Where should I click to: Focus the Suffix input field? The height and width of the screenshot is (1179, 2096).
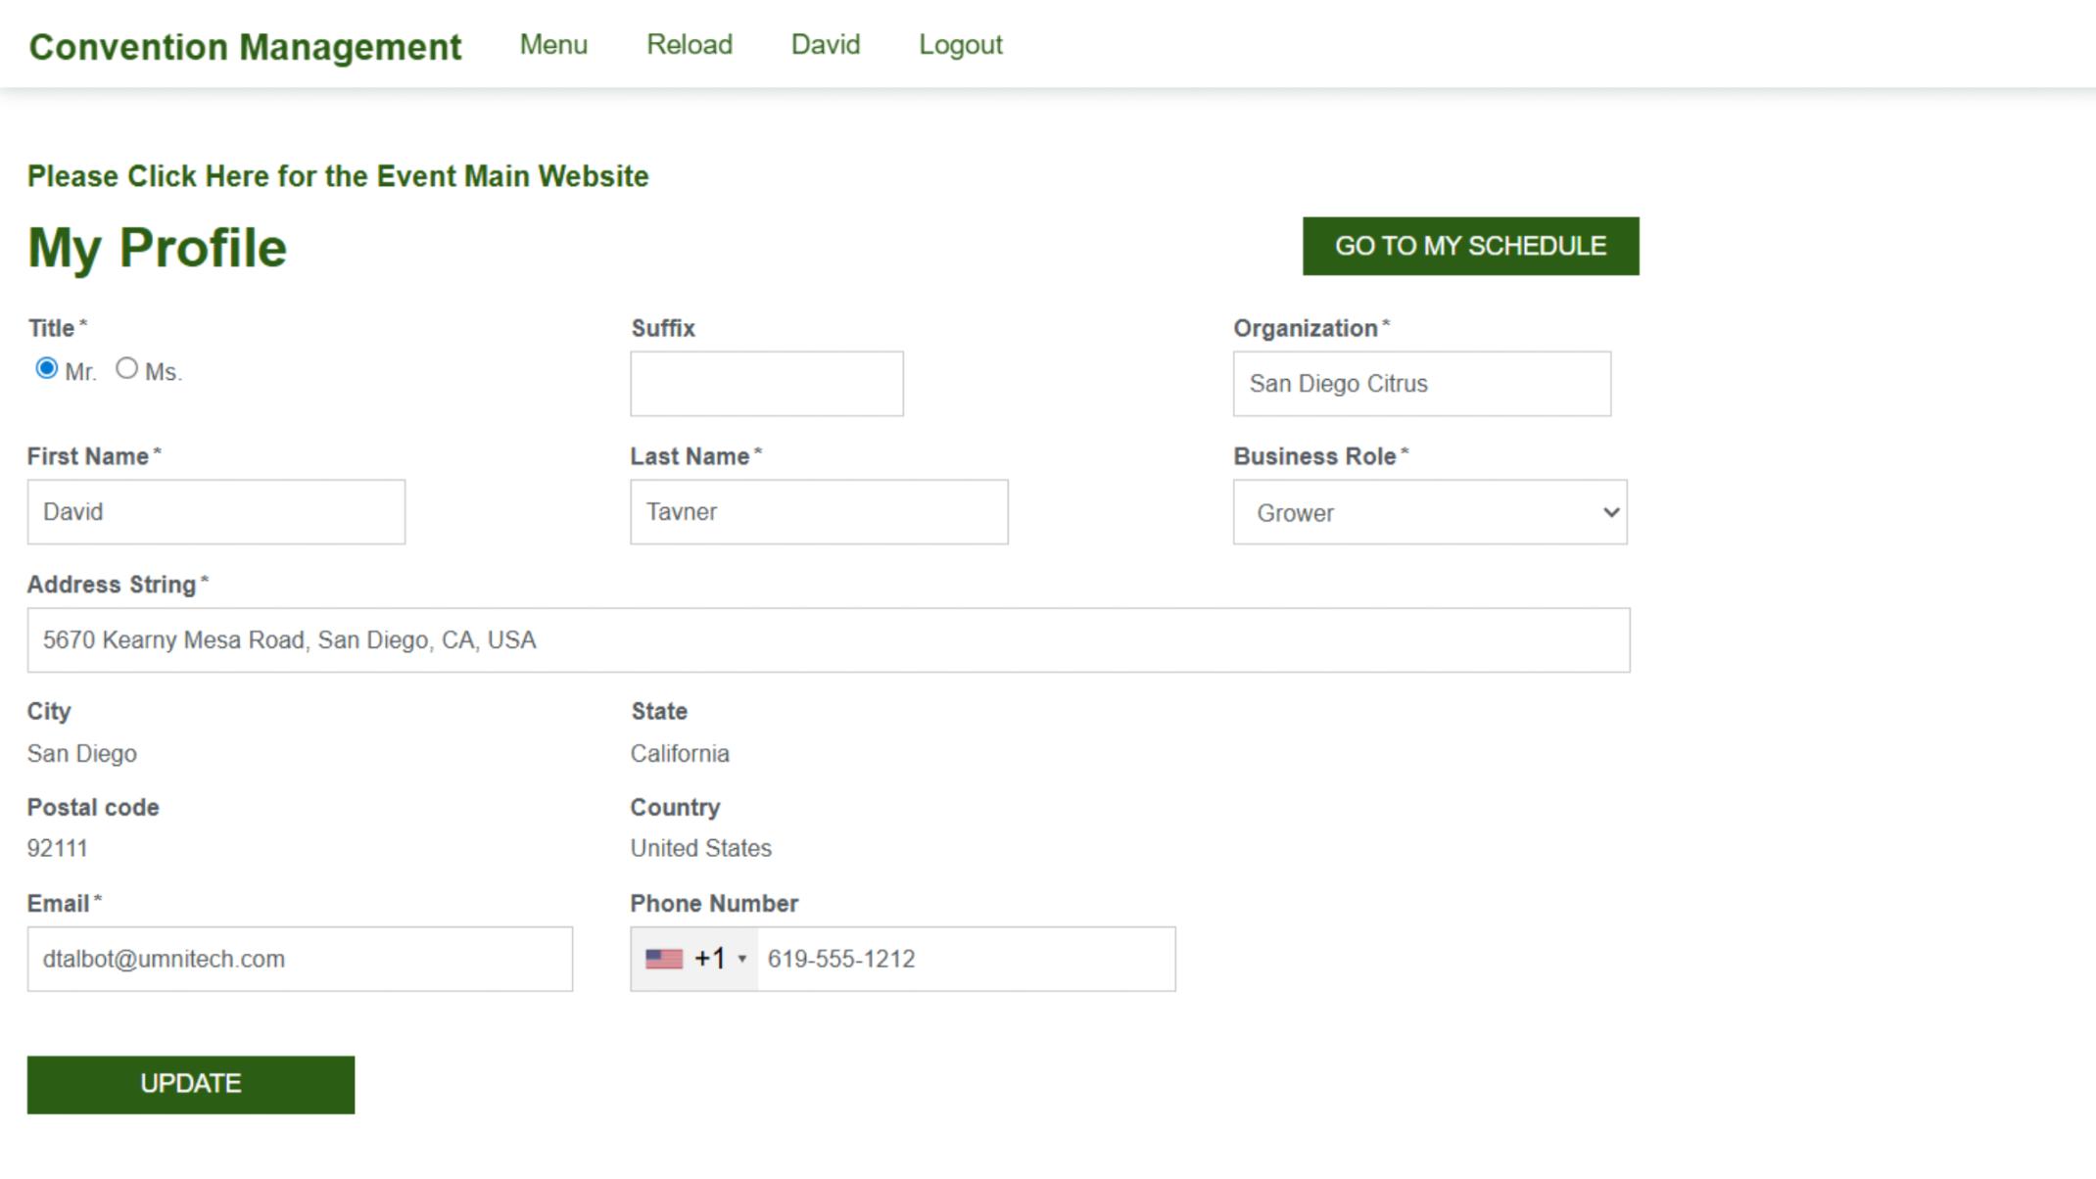[767, 384]
